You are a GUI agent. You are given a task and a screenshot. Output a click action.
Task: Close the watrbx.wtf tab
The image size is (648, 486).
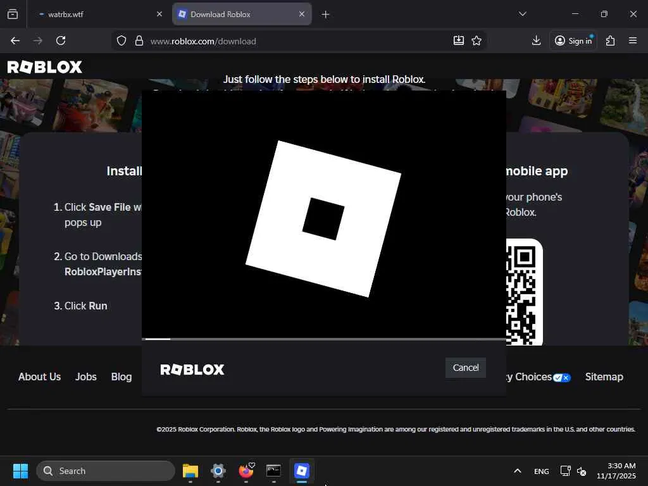tap(159, 14)
